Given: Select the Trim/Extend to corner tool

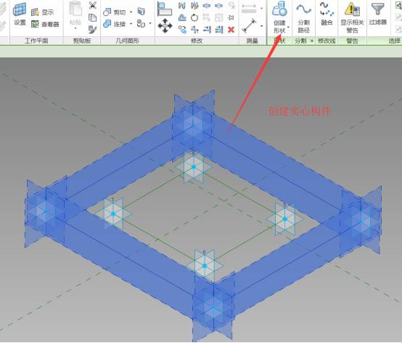Looking at the screenshot, I should click(x=194, y=30).
